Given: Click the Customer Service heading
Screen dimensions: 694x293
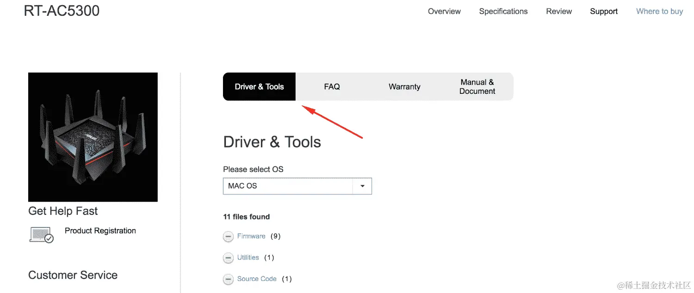Looking at the screenshot, I should coord(73,275).
